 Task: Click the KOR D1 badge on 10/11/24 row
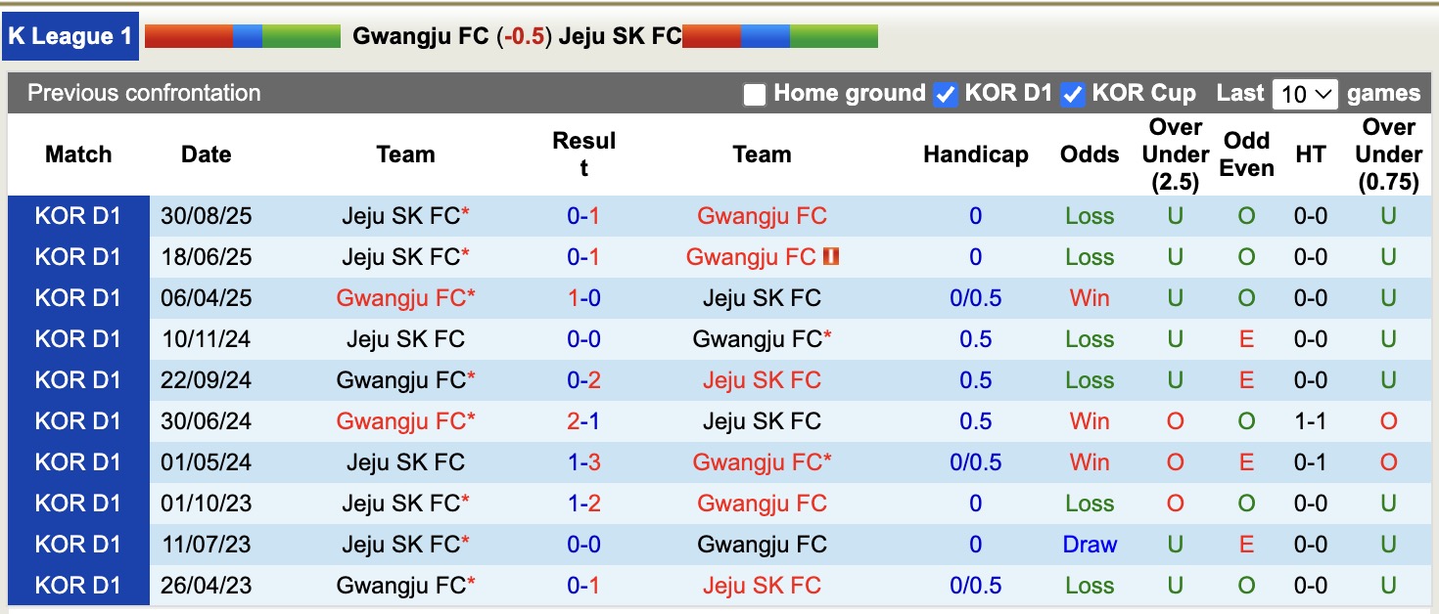(77, 339)
